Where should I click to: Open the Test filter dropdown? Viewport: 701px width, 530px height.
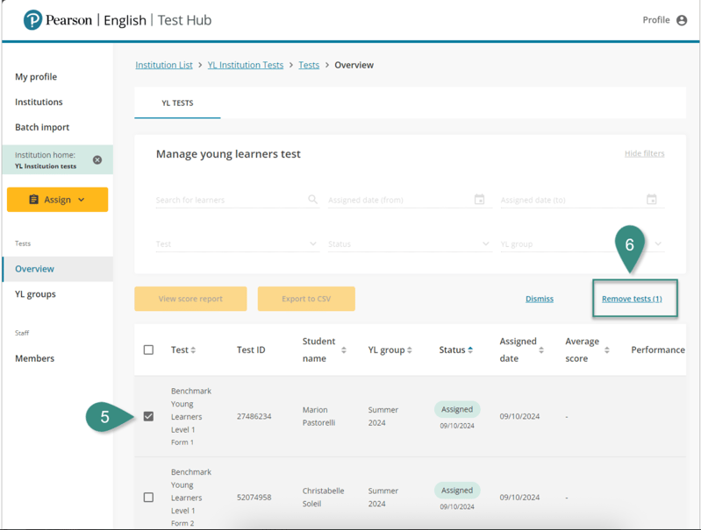(x=236, y=244)
